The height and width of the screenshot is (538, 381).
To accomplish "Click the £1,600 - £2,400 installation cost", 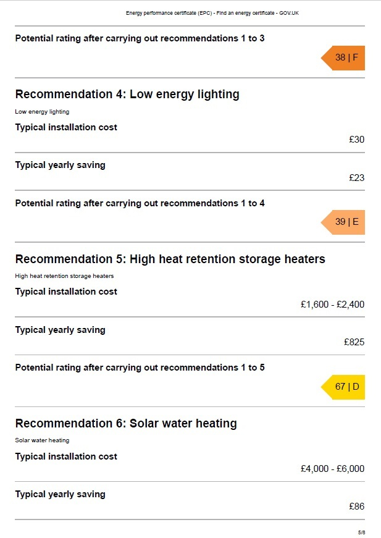I will point(333,305).
